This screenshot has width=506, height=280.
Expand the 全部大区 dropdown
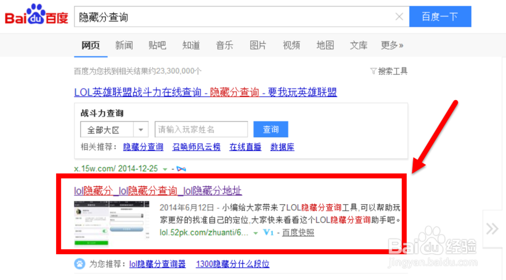(114, 129)
